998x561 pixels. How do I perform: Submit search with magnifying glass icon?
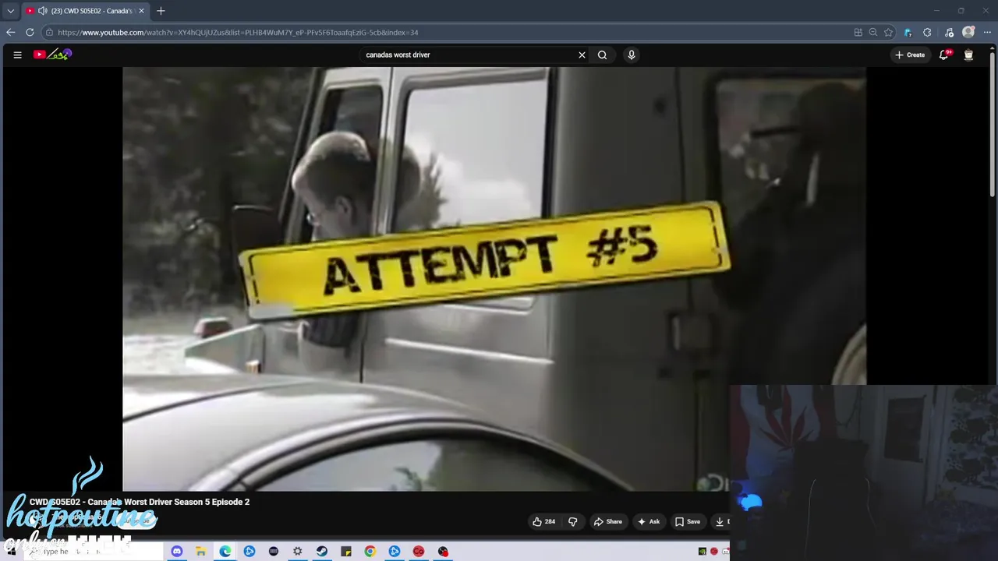click(602, 55)
